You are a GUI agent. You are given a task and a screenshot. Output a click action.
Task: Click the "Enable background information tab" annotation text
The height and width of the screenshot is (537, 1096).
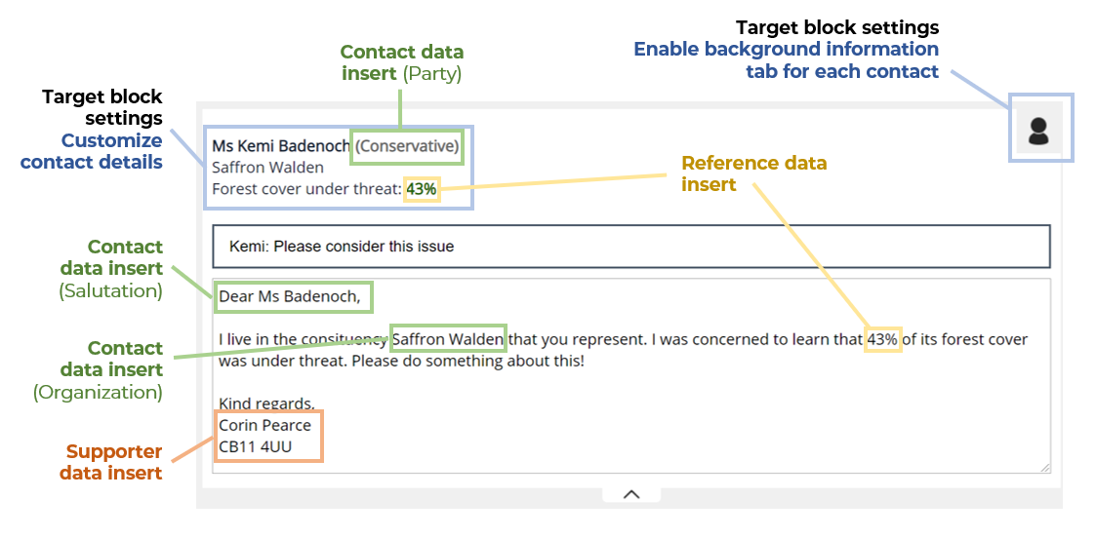tap(786, 59)
